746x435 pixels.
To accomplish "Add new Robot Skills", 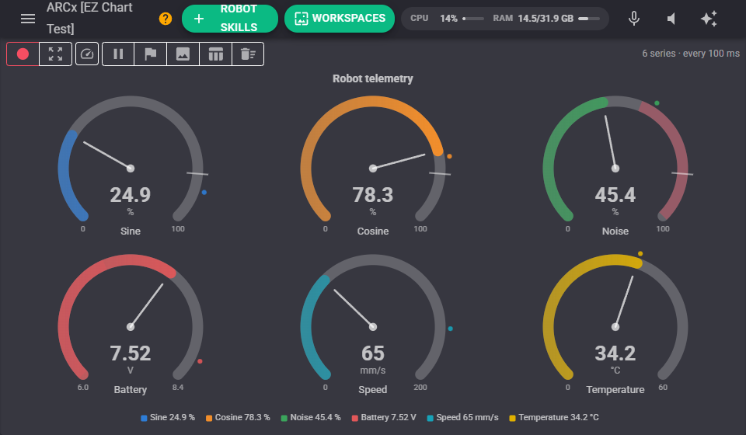I will pos(230,19).
